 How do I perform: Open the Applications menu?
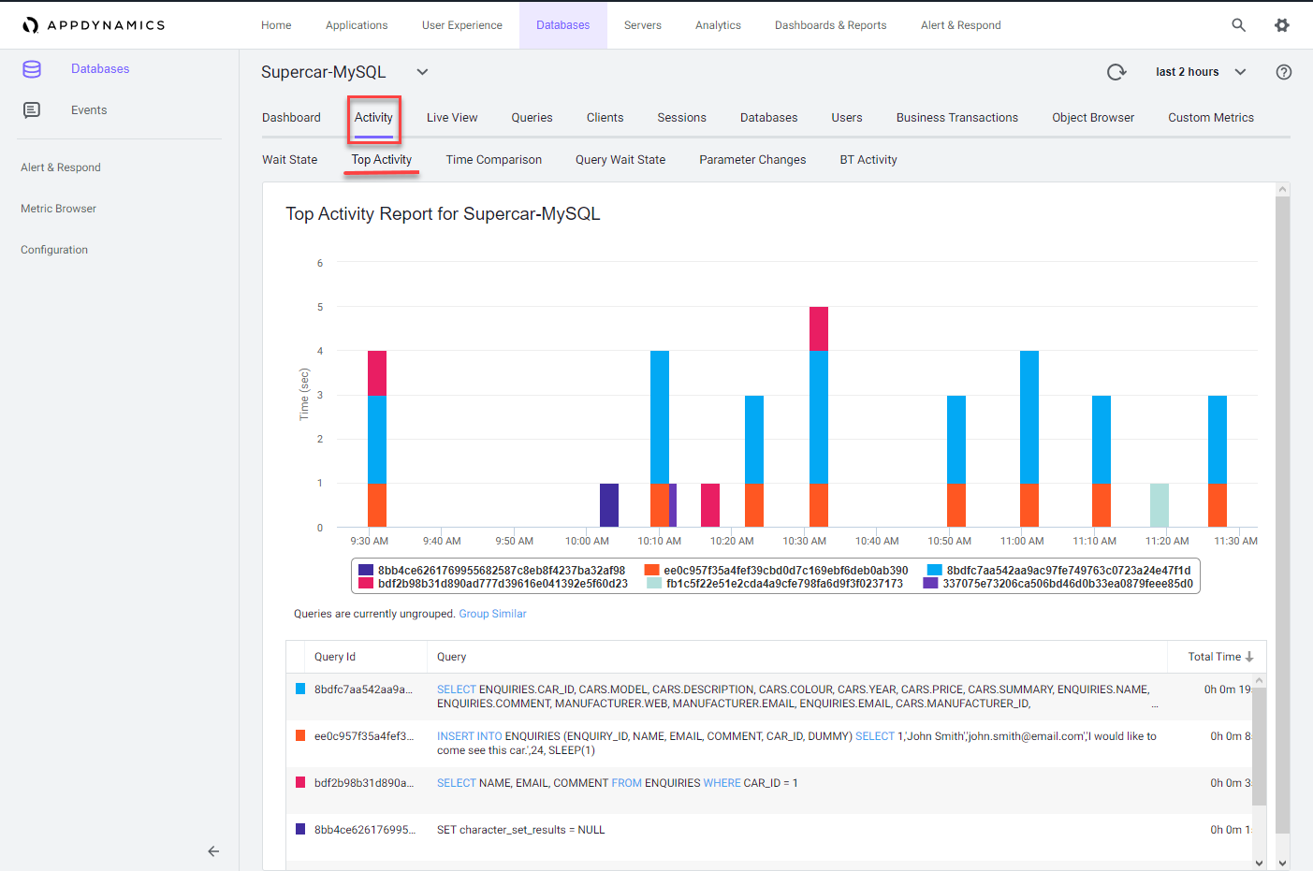[357, 25]
